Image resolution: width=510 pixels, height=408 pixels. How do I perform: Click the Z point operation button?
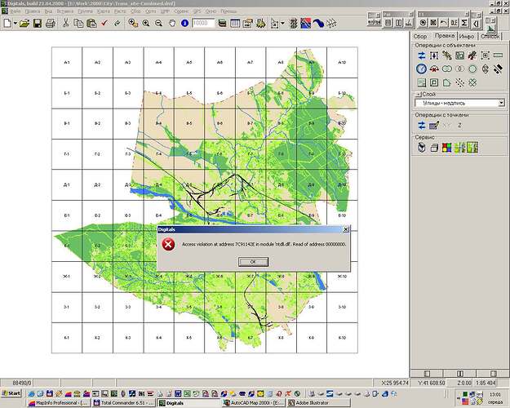coord(459,126)
